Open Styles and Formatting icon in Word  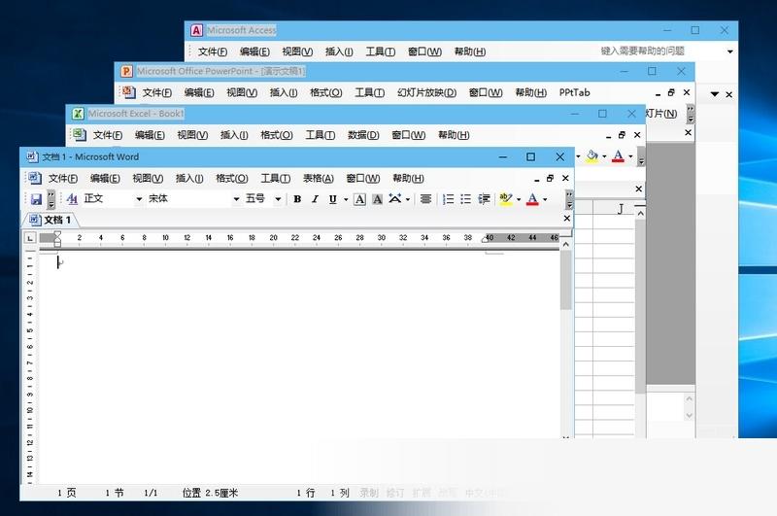pyautogui.click(x=72, y=199)
